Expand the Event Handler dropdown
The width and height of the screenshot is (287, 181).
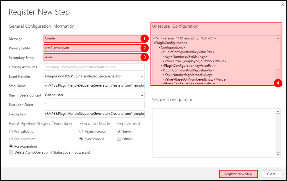click(x=141, y=76)
